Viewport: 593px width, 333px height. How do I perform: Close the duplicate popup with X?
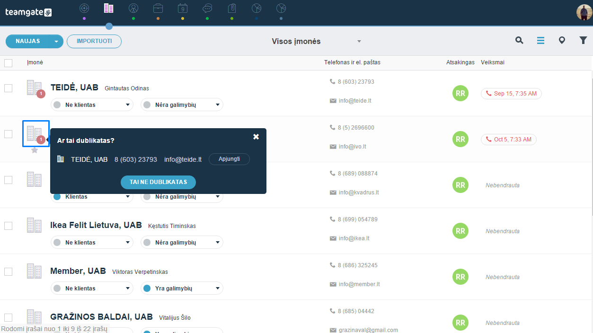tap(256, 137)
